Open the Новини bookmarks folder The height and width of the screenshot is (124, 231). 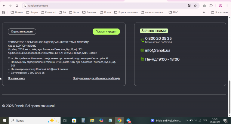click(17, 12)
